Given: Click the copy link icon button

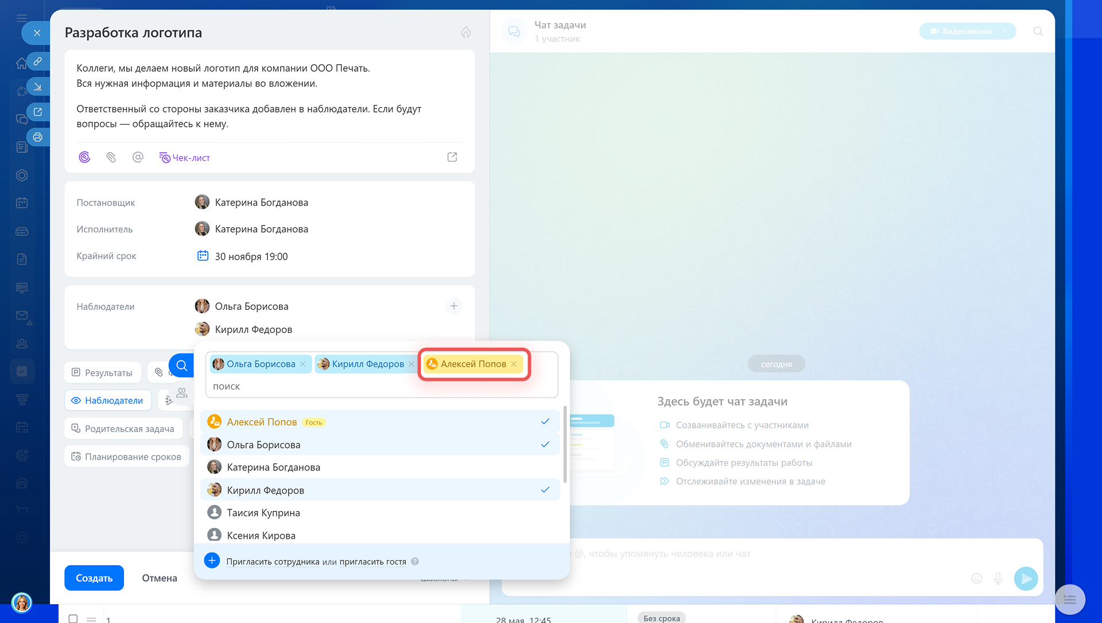Looking at the screenshot, I should (x=38, y=61).
